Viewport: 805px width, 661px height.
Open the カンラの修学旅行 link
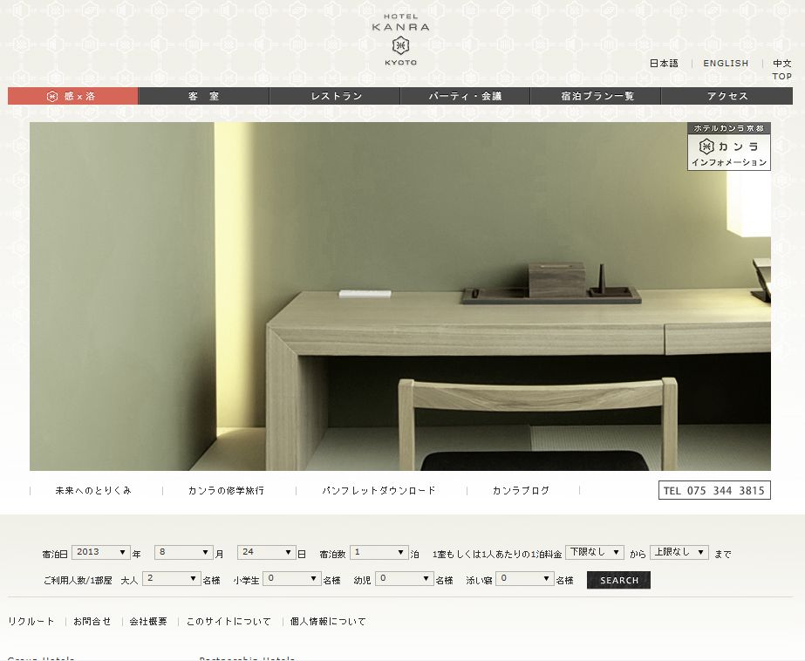[226, 491]
